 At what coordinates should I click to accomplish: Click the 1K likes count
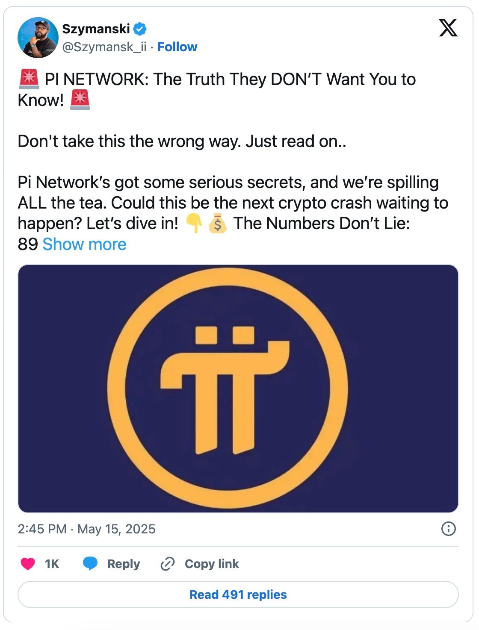[52, 564]
